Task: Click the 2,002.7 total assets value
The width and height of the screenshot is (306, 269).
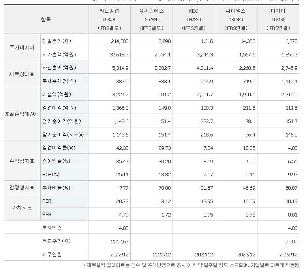Action: [163, 68]
